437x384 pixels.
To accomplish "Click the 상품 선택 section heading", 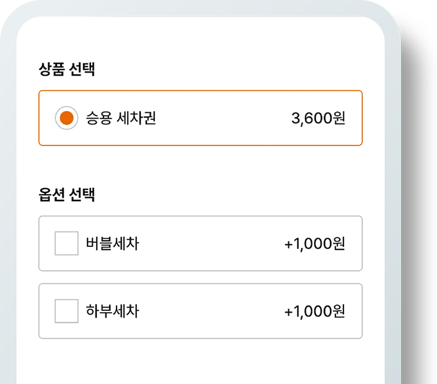I will click(x=66, y=69).
